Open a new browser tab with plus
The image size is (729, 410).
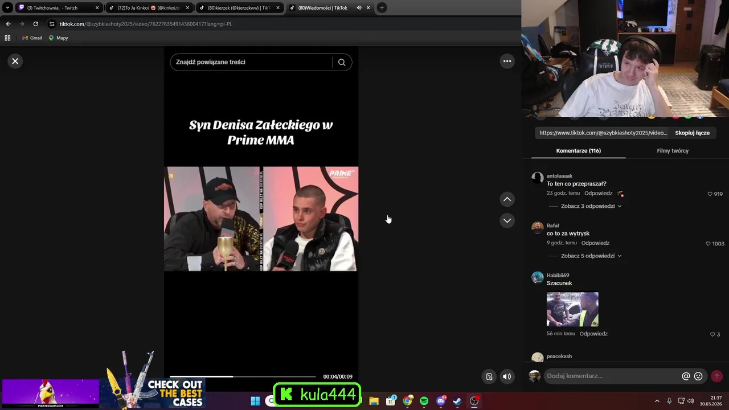pos(382,8)
